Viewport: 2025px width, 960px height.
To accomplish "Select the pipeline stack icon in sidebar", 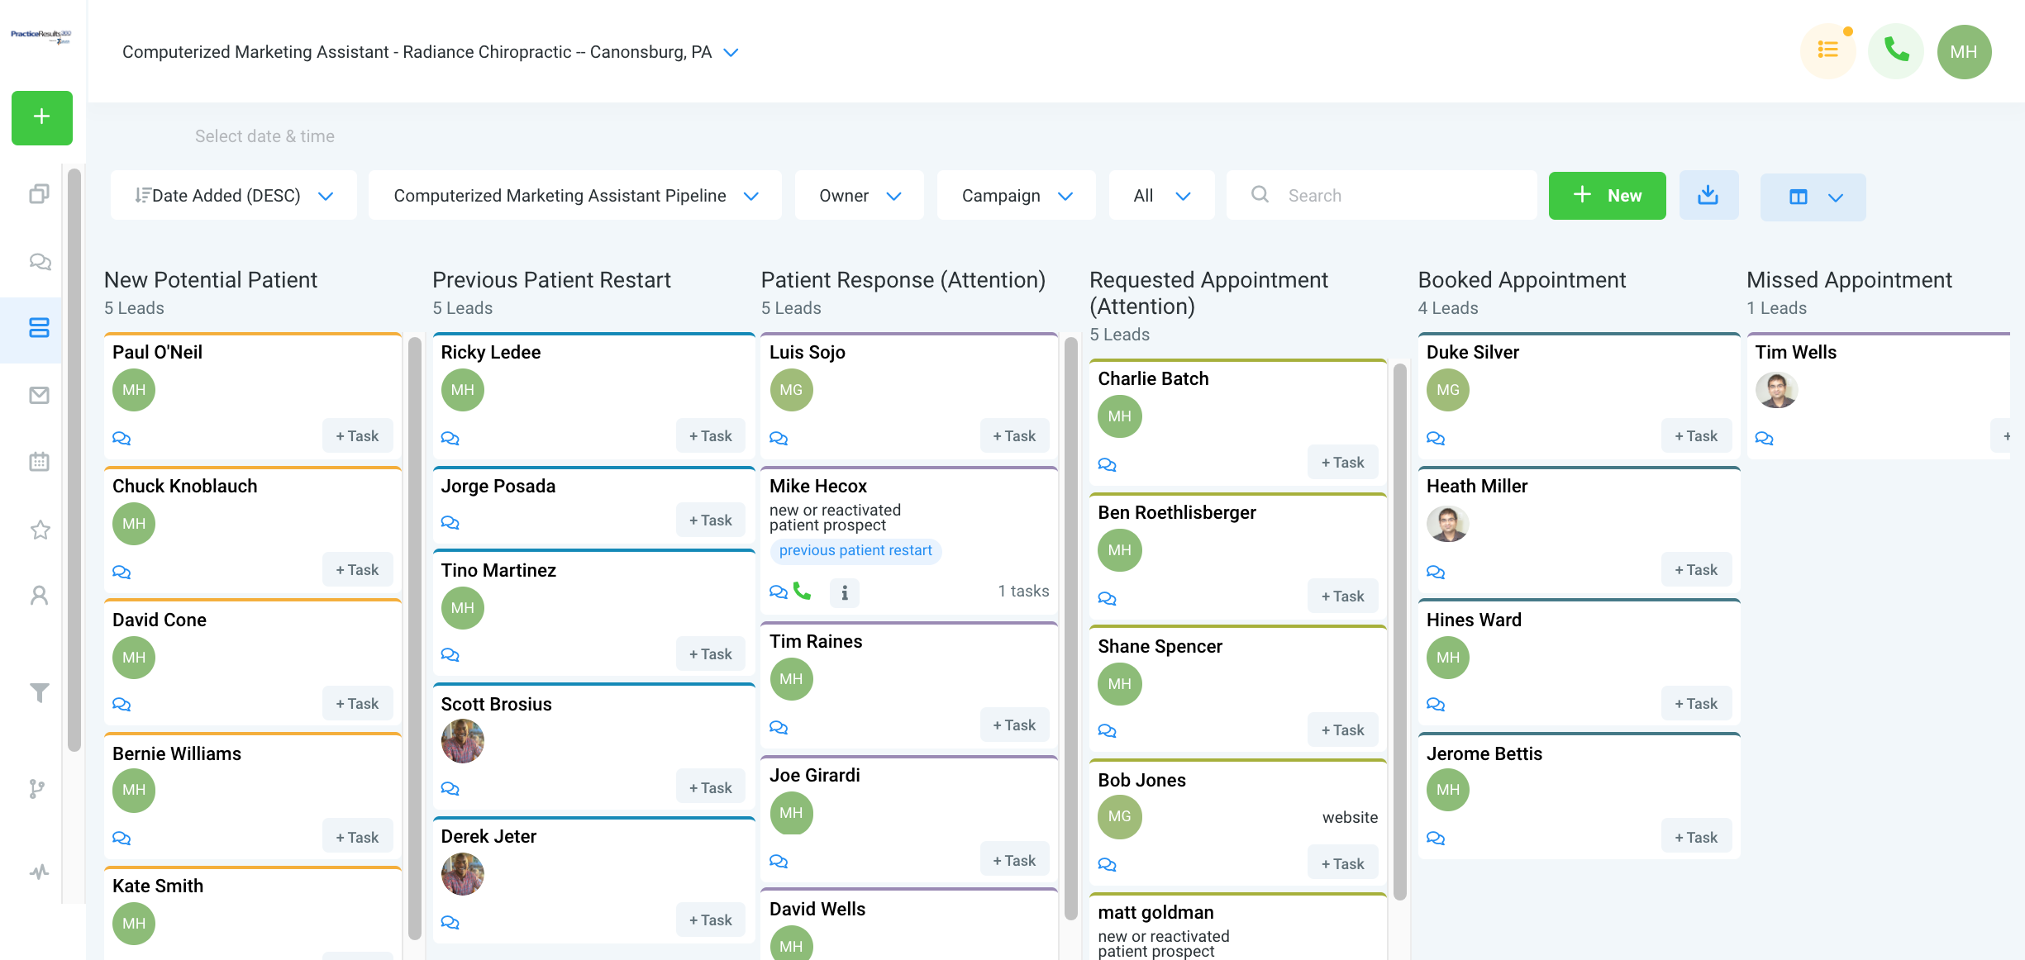I will point(39,328).
